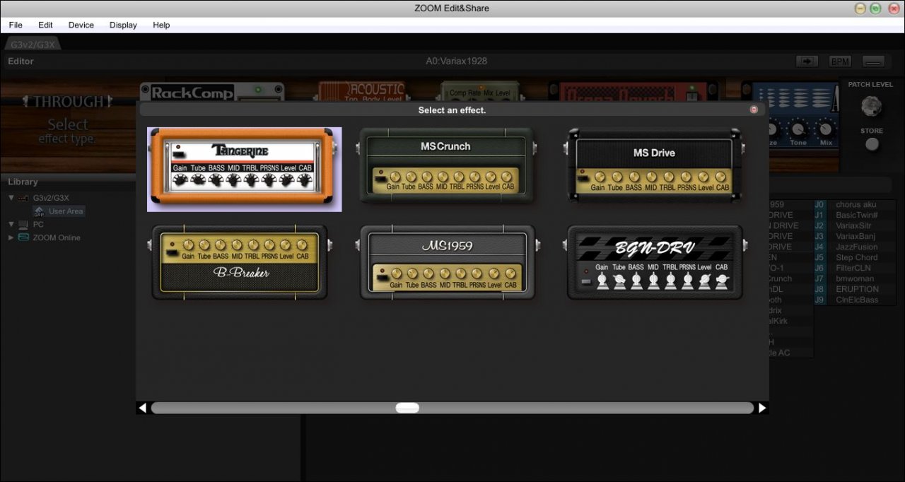This screenshot has width=905, height=482.
Task: Select patch J8 ERUPTION
Action: click(854, 289)
